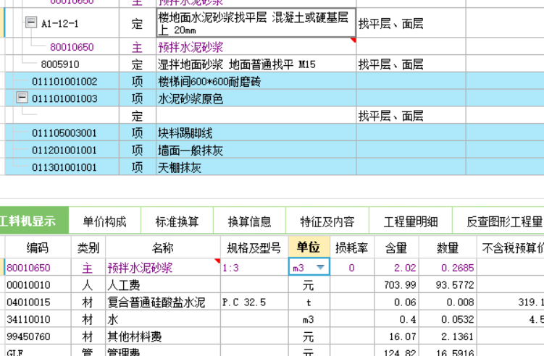Viewport: 544px width, 356px height.
Task: Click the blank name cell under 水泥砂浆原色
Action: pos(256,116)
